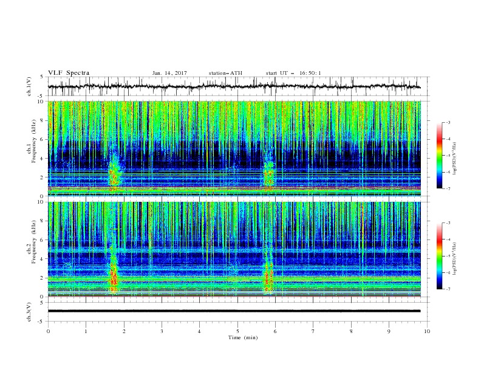This screenshot has height=372, width=481.
Task: Click the ch.1 spectrogram color scale bar
Action: click(x=440, y=156)
